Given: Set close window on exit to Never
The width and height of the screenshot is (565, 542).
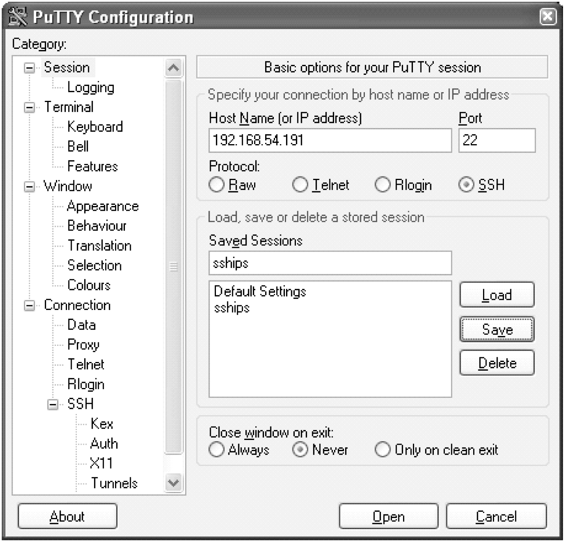Looking at the screenshot, I should click(x=301, y=449).
